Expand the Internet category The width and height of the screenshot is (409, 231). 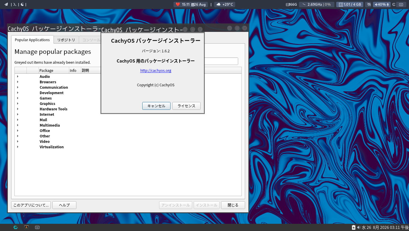point(18,114)
